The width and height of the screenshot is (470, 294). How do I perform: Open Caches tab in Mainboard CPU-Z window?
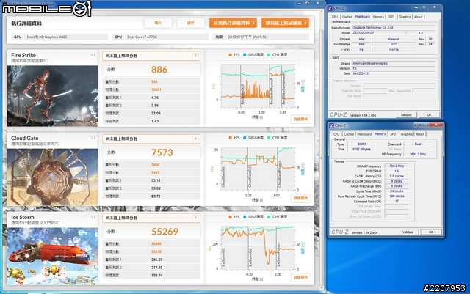coord(347,17)
